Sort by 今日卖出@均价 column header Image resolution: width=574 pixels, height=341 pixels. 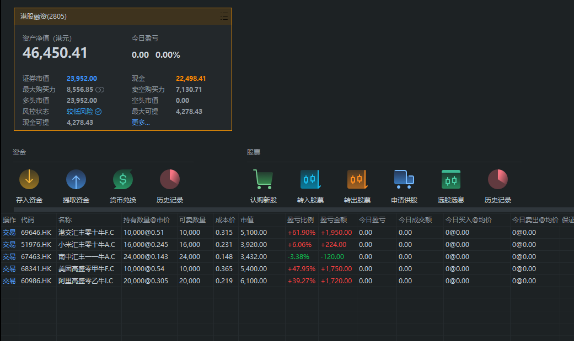535,220
